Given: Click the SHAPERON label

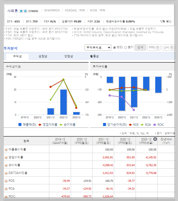Looking at the screenshot, I should 52,10.
